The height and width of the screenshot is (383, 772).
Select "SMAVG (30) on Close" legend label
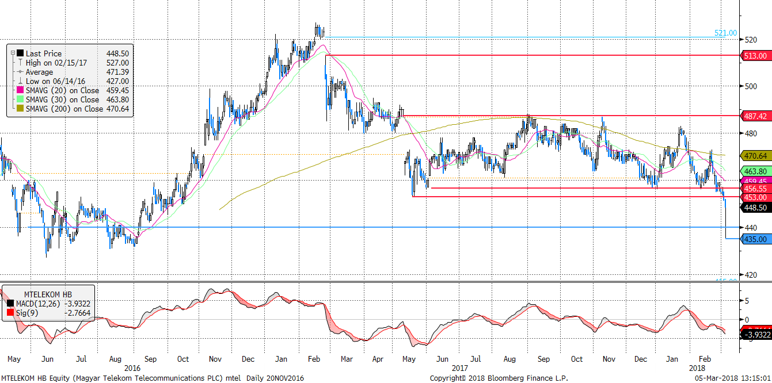pyautogui.click(x=62, y=99)
